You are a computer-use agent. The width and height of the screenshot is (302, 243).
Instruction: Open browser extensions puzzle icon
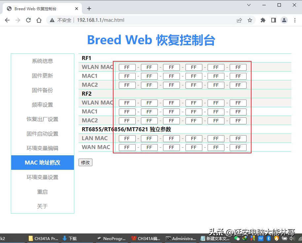(x=263, y=20)
